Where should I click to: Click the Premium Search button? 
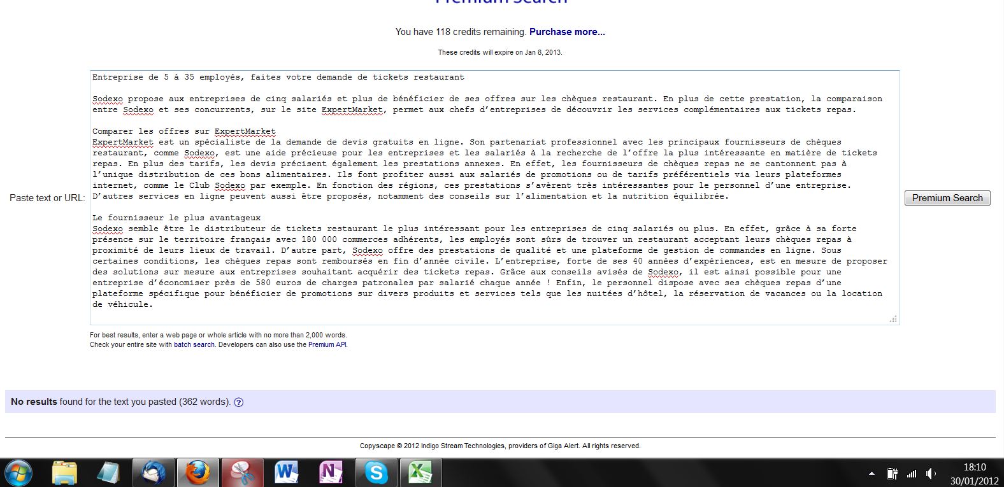tap(947, 198)
